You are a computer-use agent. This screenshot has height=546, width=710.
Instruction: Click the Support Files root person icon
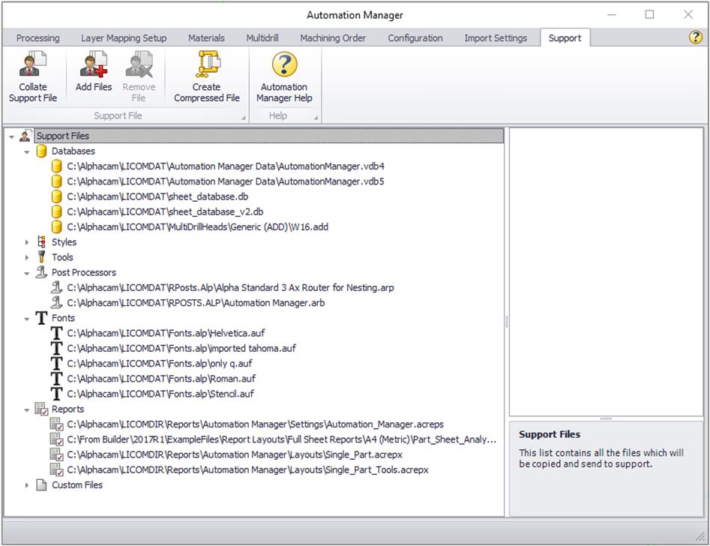pyautogui.click(x=25, y=136)
